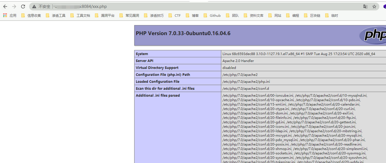Open the 区块链 bookmark folder
Image resolution: width=386 pixels, height=163 pixels.
312,15
